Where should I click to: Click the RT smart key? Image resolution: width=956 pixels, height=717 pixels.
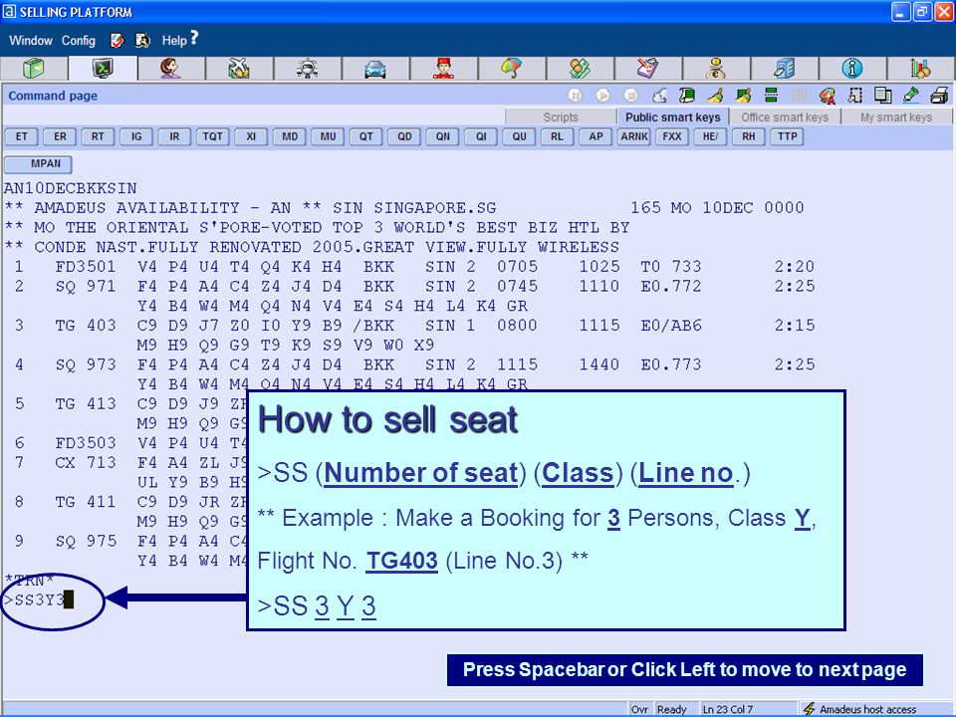pyautogui.click(x=98, y=136)
